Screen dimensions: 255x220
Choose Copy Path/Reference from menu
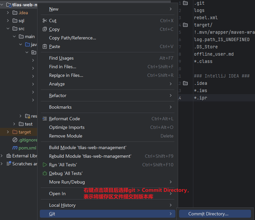(x=107, y=38)
